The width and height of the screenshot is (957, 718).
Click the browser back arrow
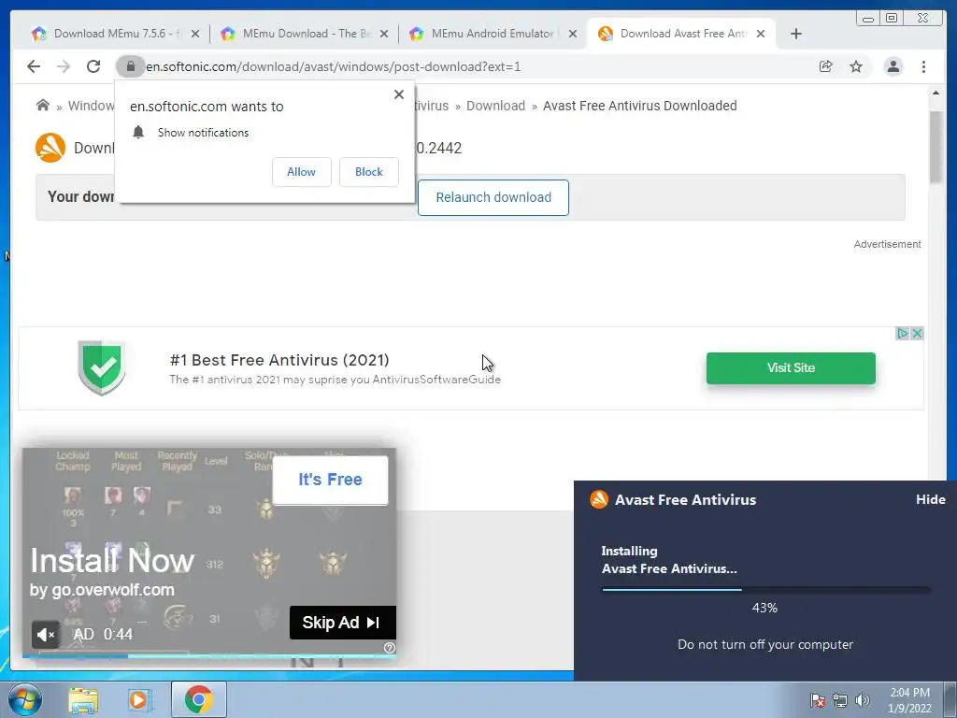click(x=34, y=66)
